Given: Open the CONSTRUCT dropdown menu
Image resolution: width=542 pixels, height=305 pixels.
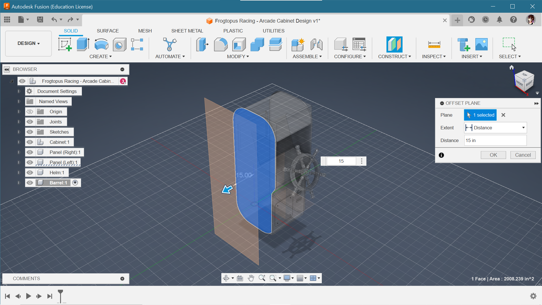Looking at the screenshot, I should pos(394,56).
